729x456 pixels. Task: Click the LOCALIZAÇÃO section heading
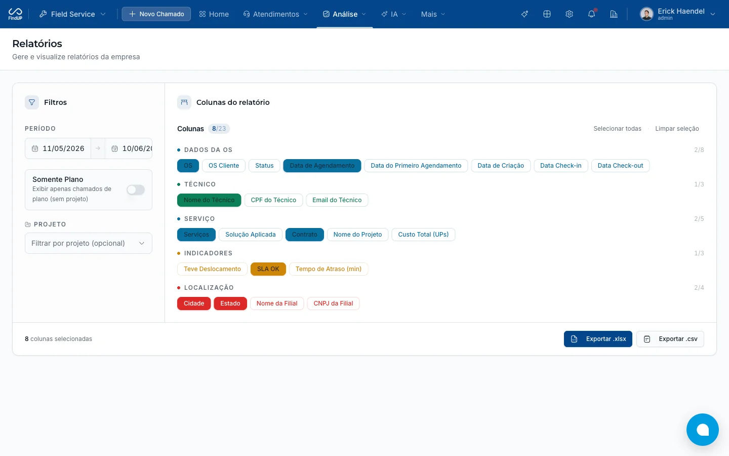pyautogui.click(x=209, y=288)
